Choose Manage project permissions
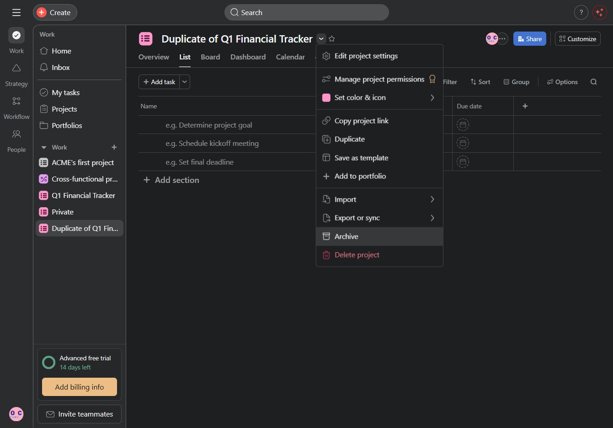The height and width of the screenshot is (428, 613). coord(379,79)
